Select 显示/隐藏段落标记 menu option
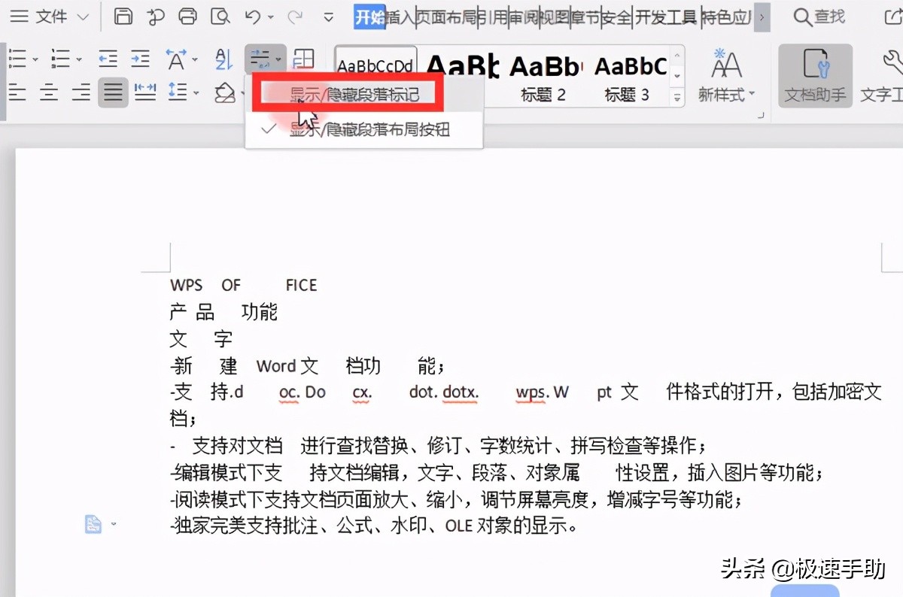903x597 pixels. tap(354, 95)
